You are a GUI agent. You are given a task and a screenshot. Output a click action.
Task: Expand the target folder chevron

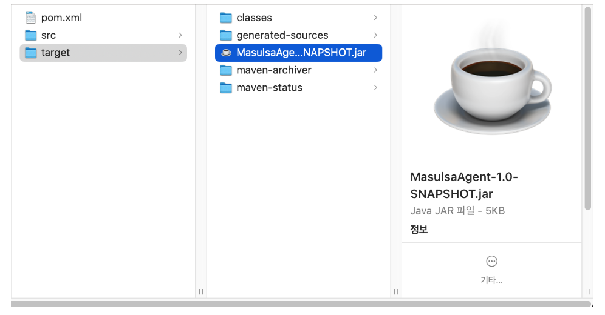point(180,53)
